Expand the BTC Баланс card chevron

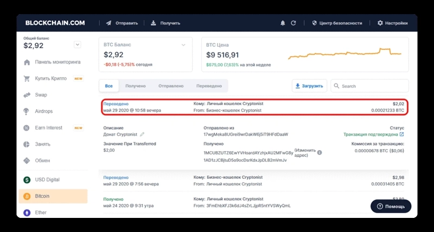click(x=183, y=45)
